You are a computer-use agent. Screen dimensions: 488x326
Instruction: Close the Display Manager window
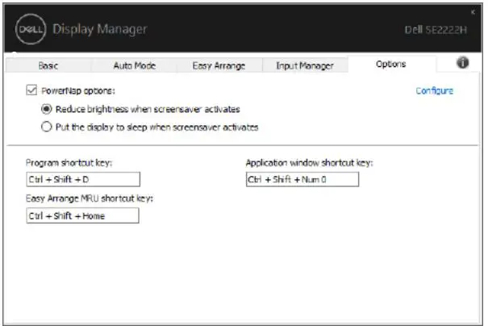[x=473, y=12]
